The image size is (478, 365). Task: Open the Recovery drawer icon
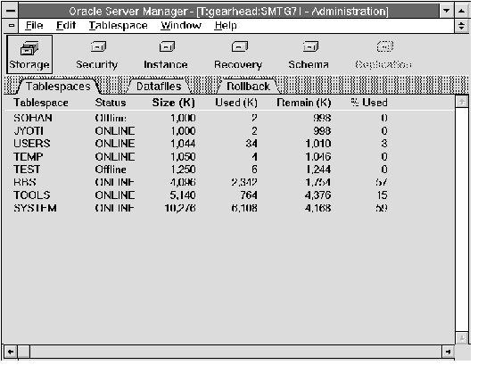click(x=238, y=55)
